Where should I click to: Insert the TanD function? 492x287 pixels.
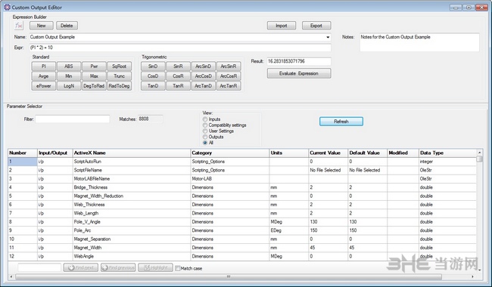[x=153, y=86]
